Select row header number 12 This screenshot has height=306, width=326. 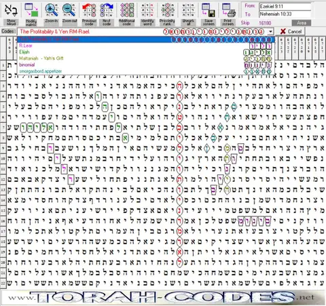[3, 179]
